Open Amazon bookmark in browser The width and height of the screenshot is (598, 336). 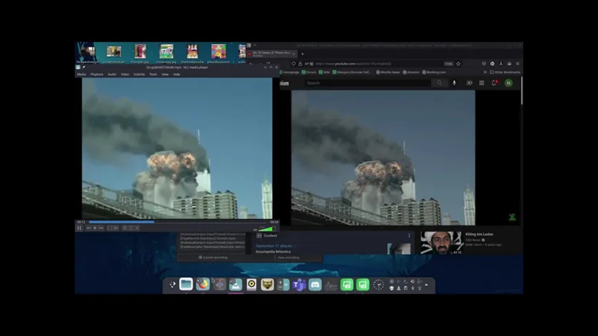411,72
